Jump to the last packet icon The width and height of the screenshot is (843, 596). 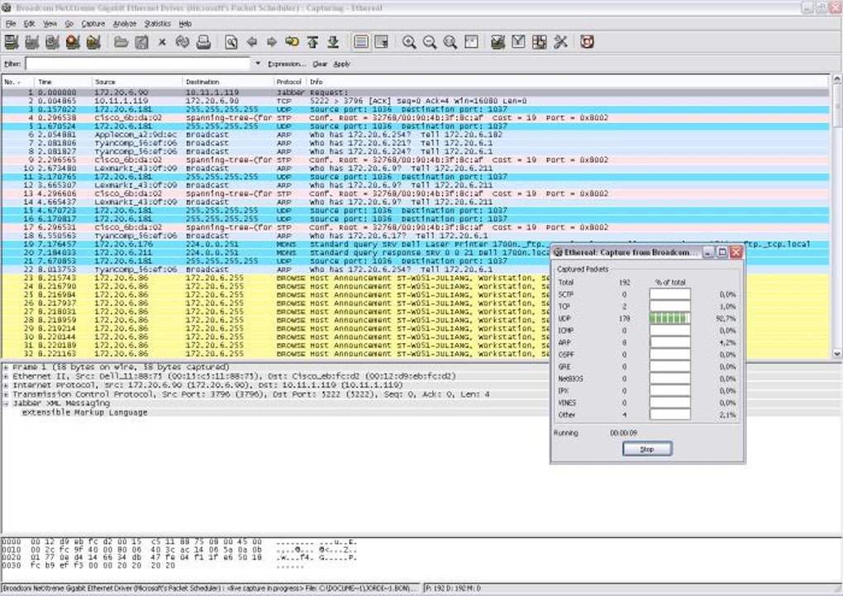(333, 42)
